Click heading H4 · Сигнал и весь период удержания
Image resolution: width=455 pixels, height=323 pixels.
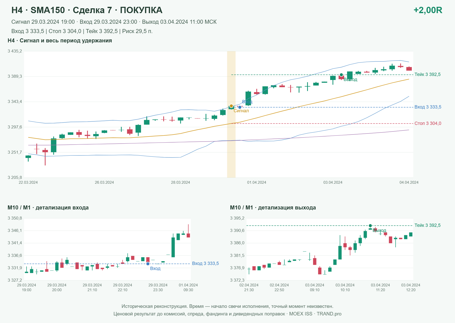tap(60, 41)
